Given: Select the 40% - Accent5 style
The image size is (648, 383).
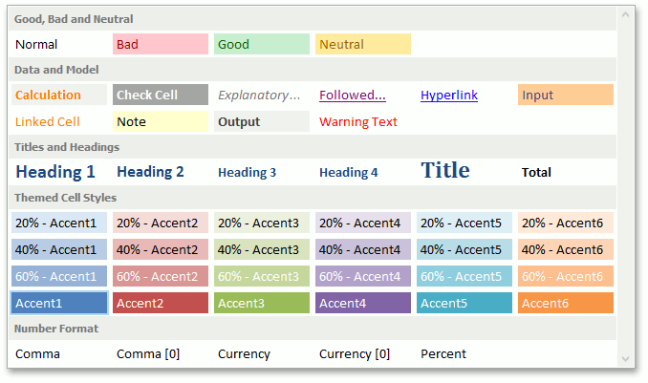Looking at the screenshot, I should click(x=464, y=250).
